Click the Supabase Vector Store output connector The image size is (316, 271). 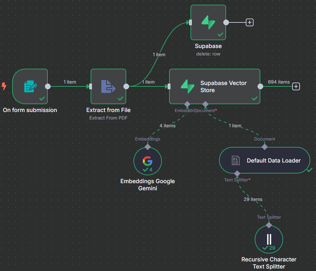[x=260, y=86]
